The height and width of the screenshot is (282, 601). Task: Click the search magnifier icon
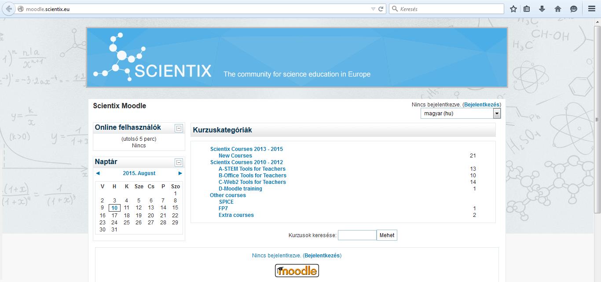[395, 9]
